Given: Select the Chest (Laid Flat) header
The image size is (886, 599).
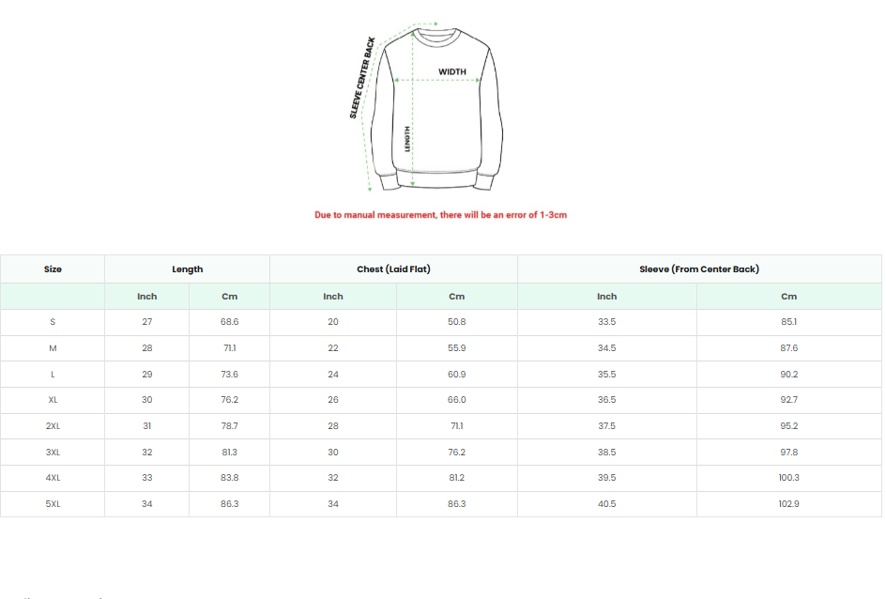Looking at the screenshot, I should (393, 269).
